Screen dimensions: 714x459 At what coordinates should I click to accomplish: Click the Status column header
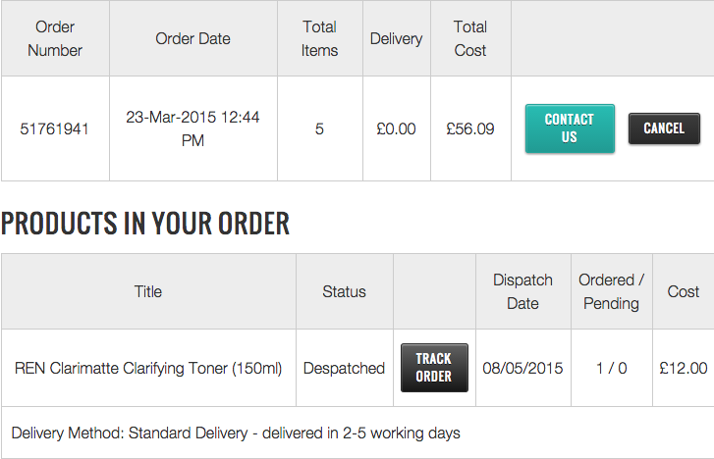344,291
